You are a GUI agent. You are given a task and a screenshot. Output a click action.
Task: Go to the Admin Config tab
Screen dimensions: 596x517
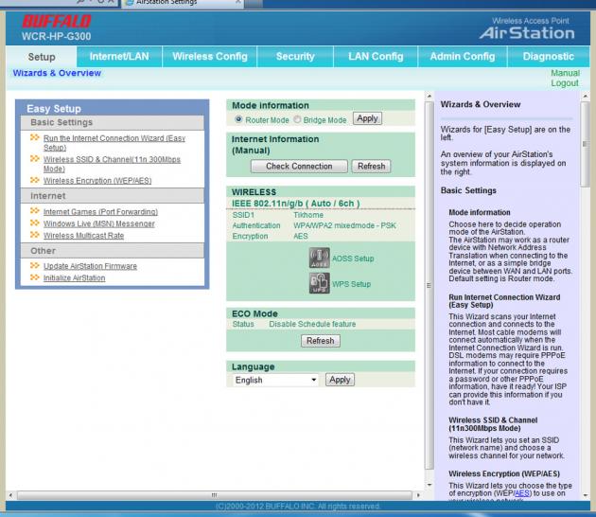coord(462,57)
